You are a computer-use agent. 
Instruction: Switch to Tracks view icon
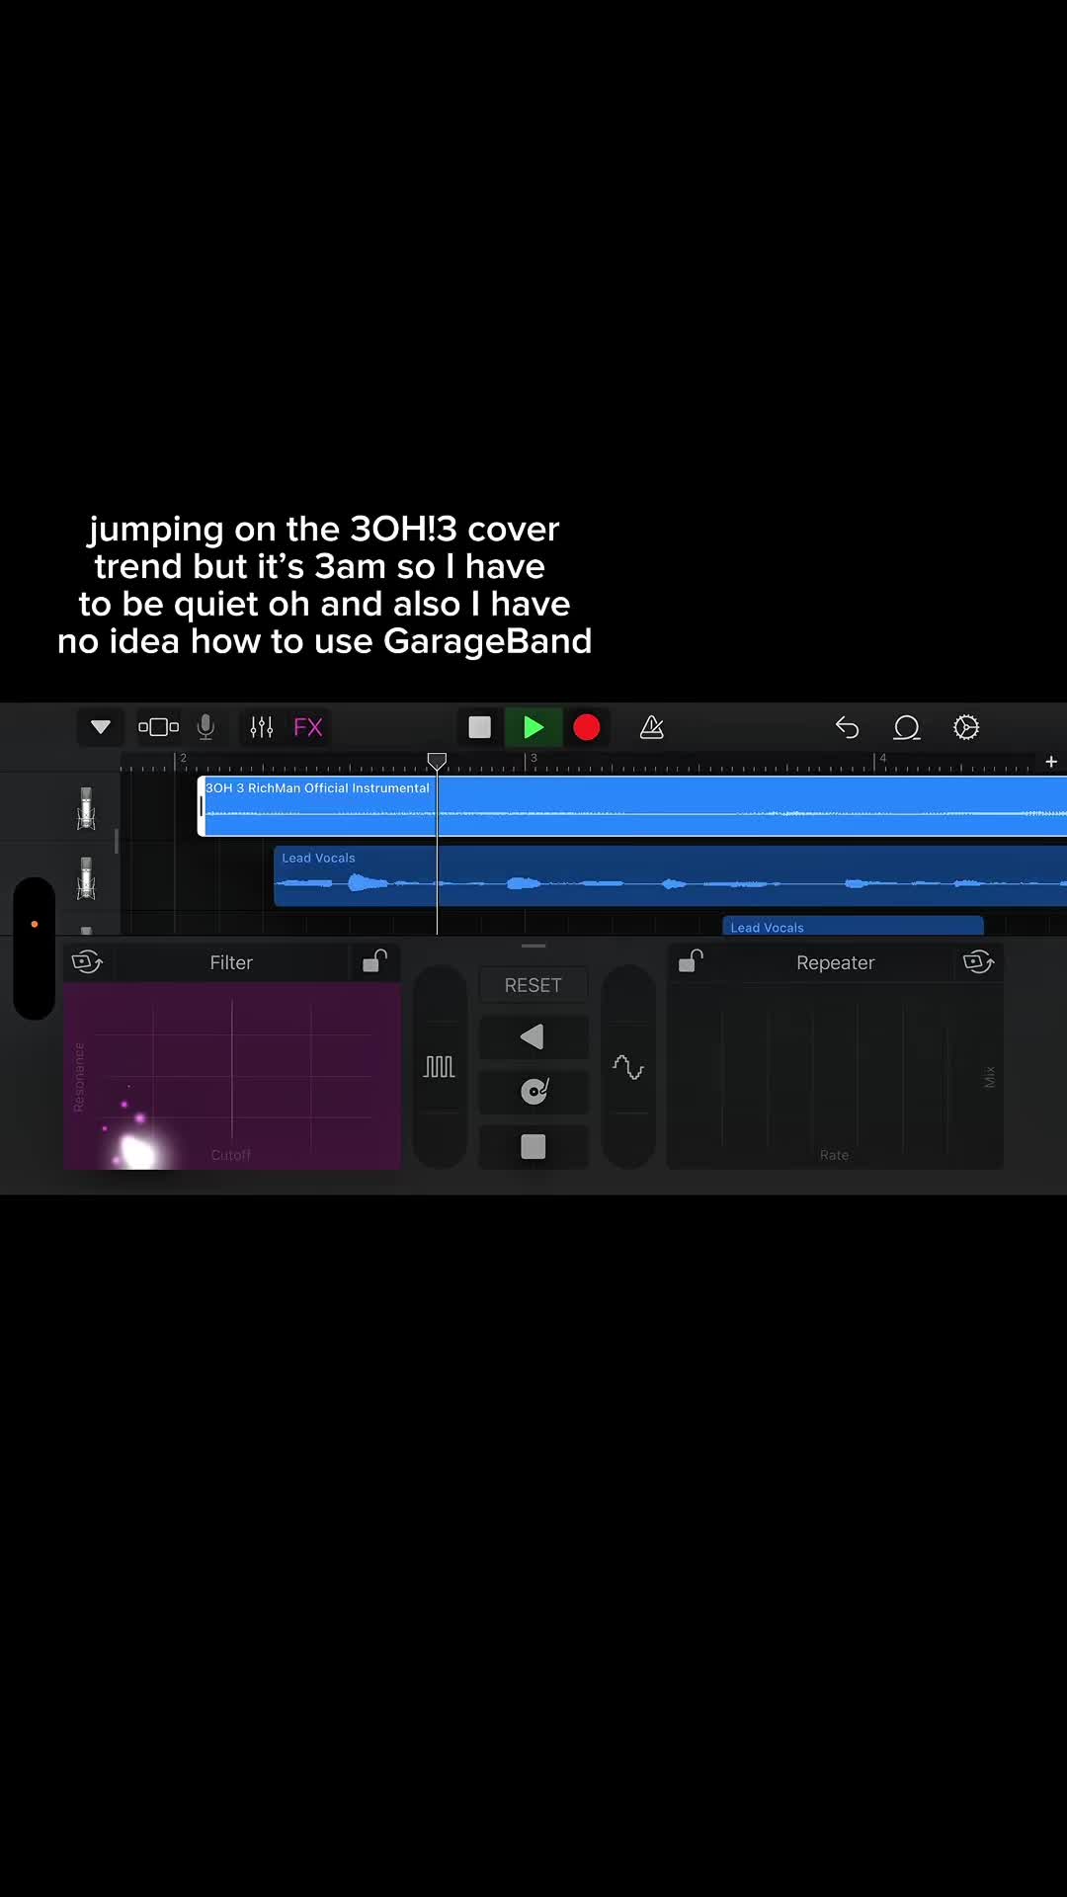click(158, 727)
